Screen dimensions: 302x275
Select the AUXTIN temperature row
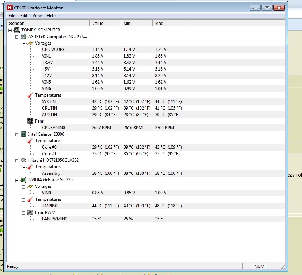point(163,115)
